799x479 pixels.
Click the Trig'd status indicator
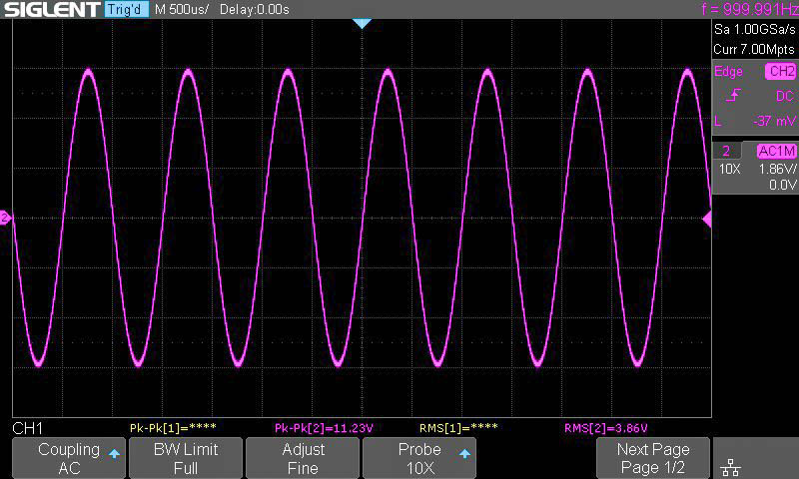(126, 9)
